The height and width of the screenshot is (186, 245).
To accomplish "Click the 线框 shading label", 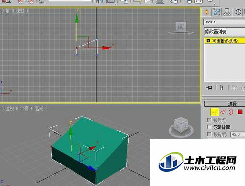I will pos(20,11).
